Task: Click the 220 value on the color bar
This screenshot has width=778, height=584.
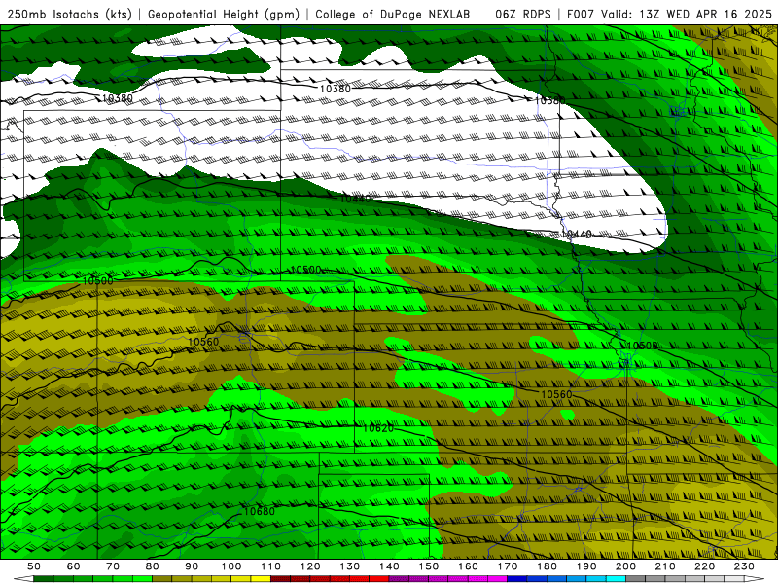Action: click(x=704, y=566)
